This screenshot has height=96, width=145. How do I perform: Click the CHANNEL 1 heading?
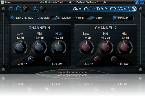coord(39,28)
